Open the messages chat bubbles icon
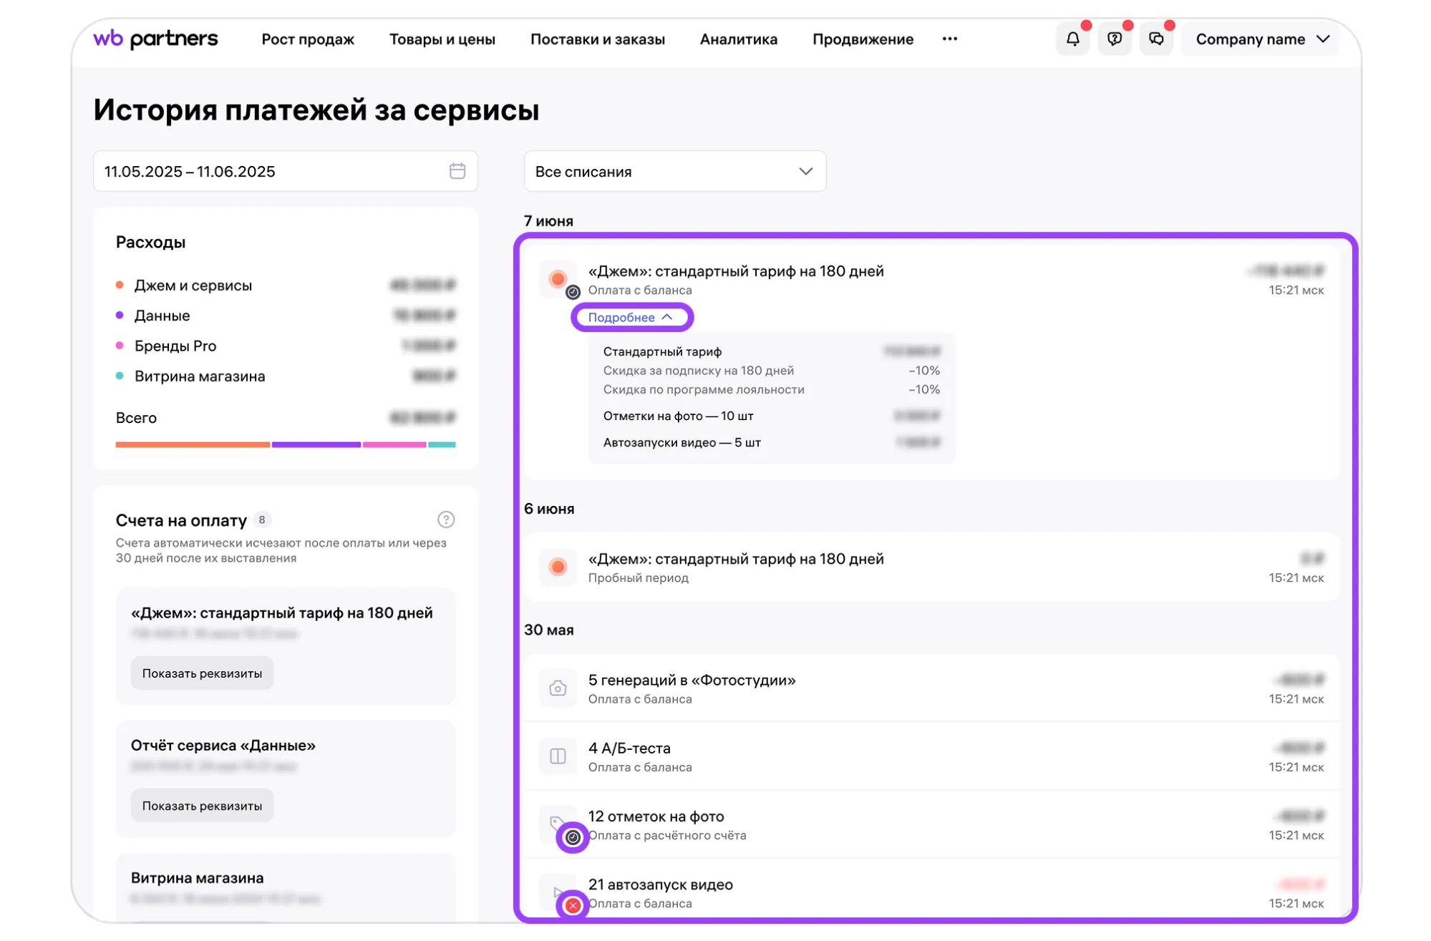This screenshot has width=1431, height=941. (1155, 39)
